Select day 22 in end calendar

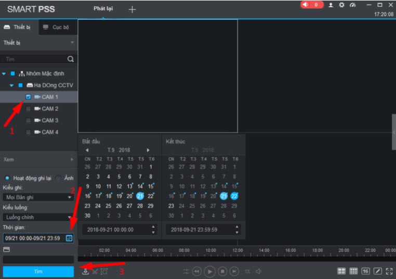pyautogui.click(x=234, y=196)
